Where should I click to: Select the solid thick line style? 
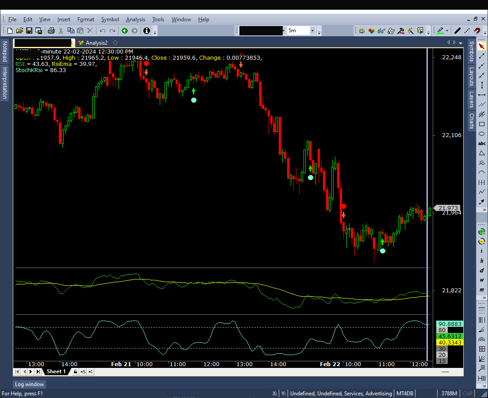click(457, 31)
